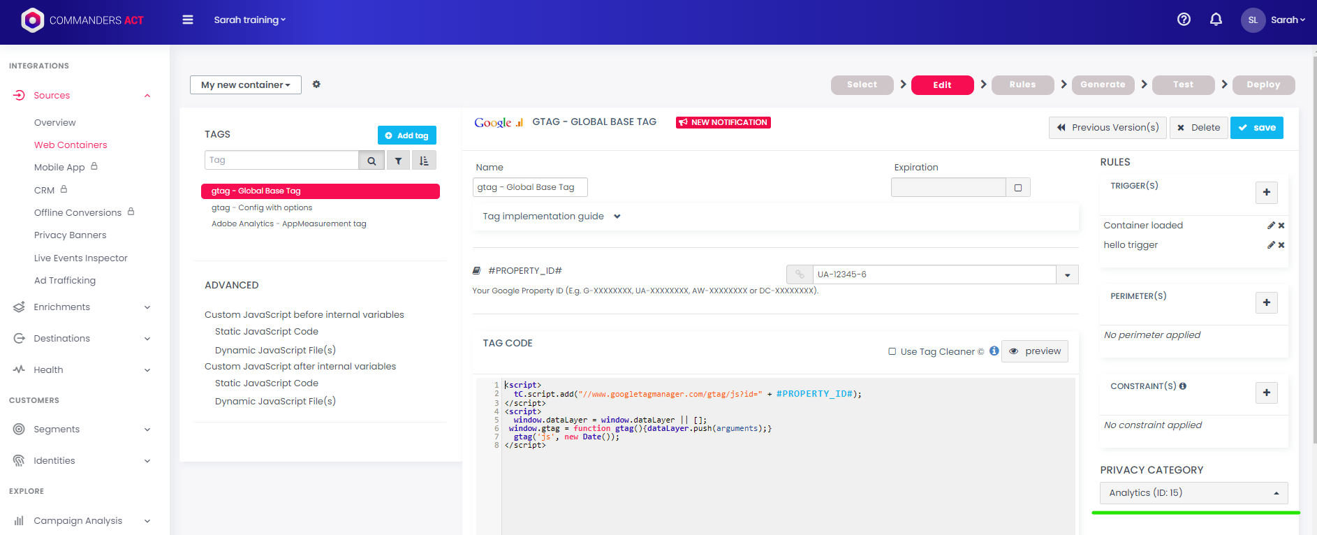Open the My new container dropdown

tap(246, 85)
